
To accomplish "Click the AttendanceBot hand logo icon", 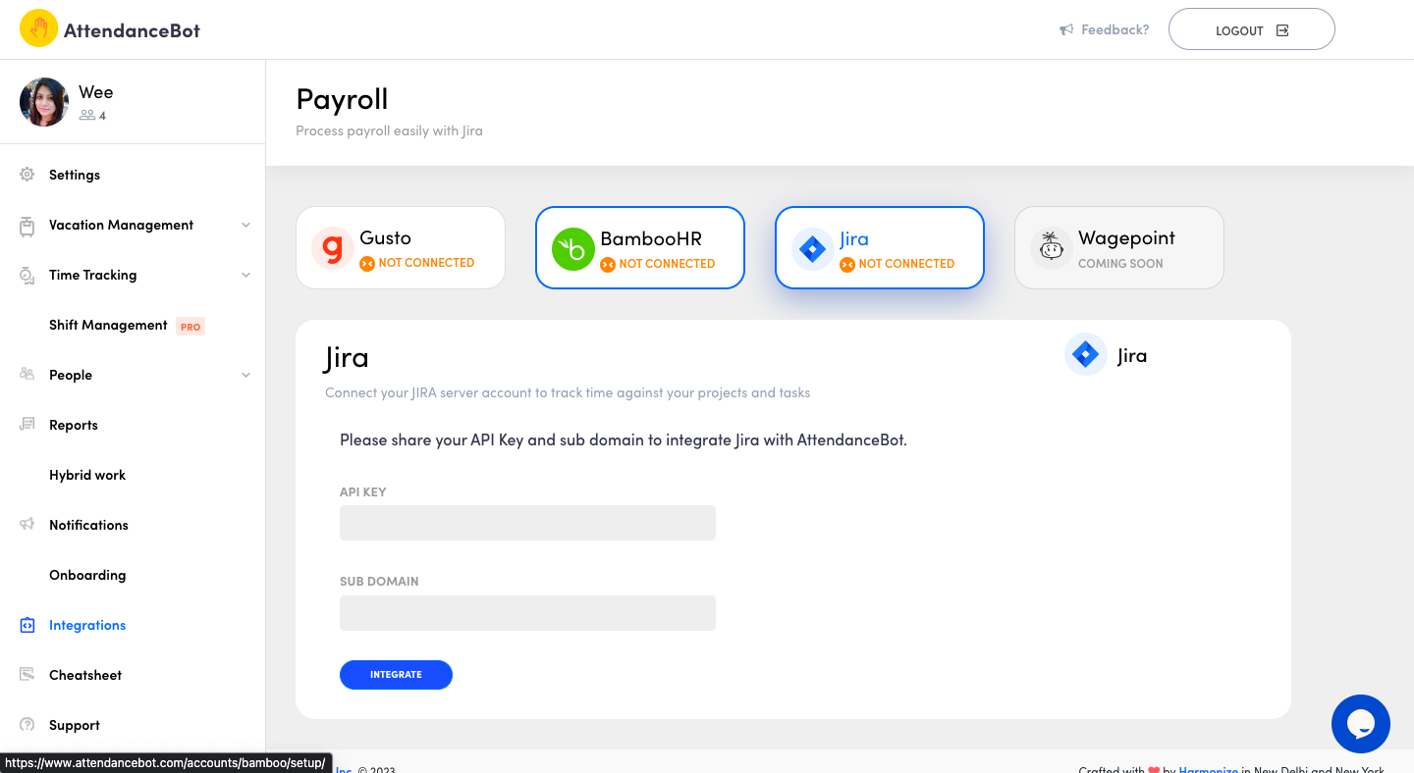I will tap(39, 29).
